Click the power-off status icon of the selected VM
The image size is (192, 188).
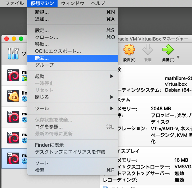24,161
